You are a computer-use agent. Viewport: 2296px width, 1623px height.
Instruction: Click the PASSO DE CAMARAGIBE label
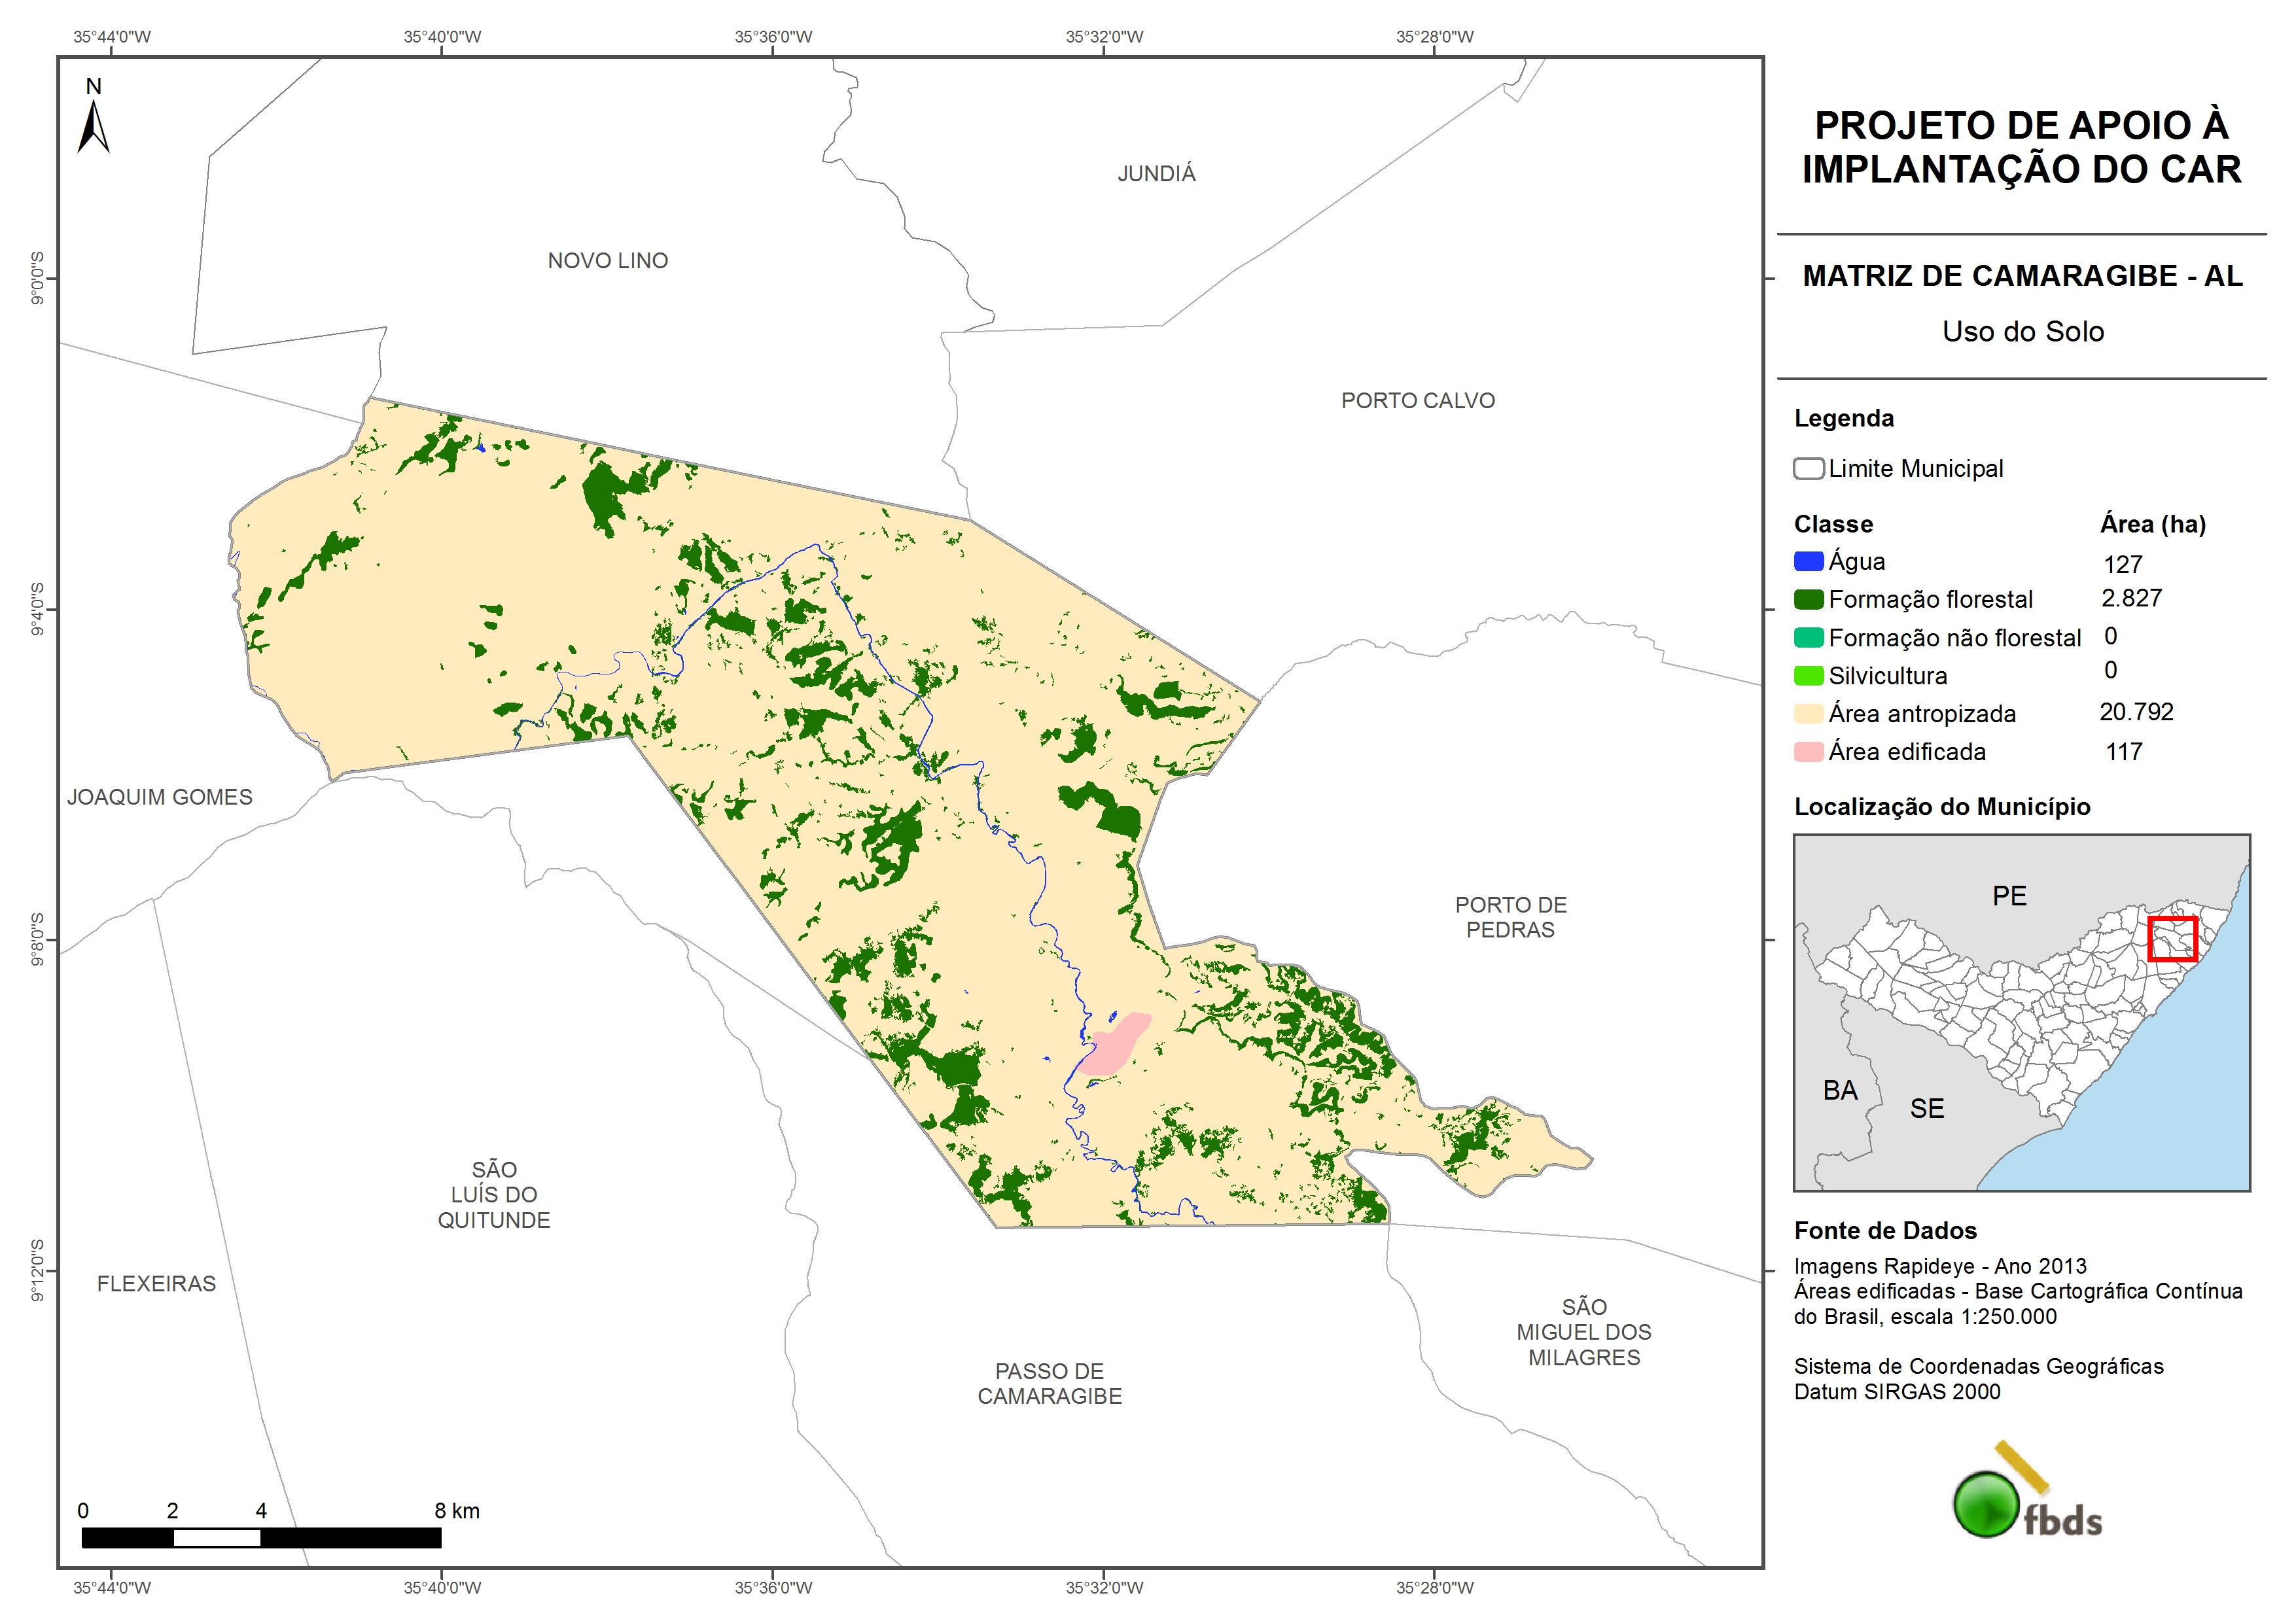(1049, 1383)
